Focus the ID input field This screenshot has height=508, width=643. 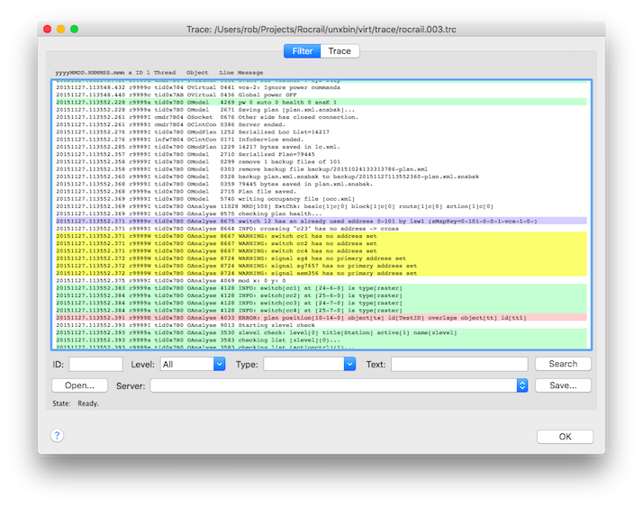coord(95,364)
